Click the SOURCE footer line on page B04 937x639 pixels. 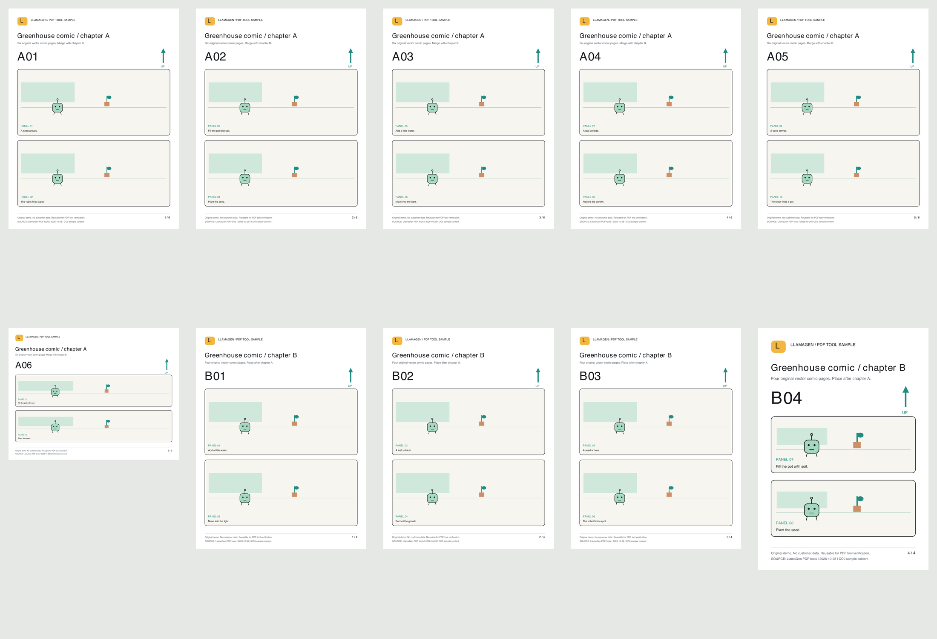(x=819, y=559)
